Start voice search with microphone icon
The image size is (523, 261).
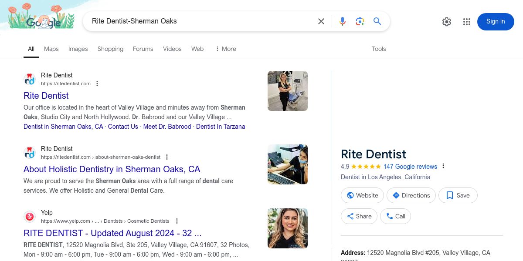tap(343, 21)
